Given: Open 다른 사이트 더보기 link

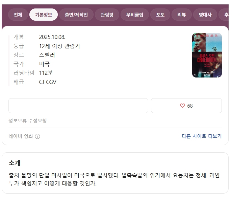Looking at the screenshot, I should pos(202,136).
